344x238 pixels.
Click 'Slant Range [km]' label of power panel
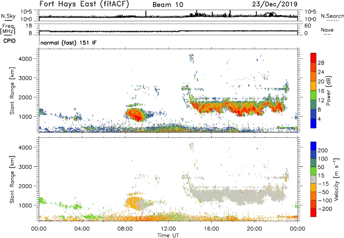pyautogui.click(x=12, y=91)
